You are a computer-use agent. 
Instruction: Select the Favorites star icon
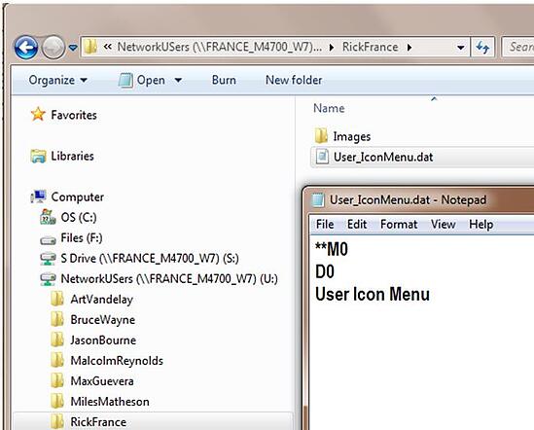point(38,114)
